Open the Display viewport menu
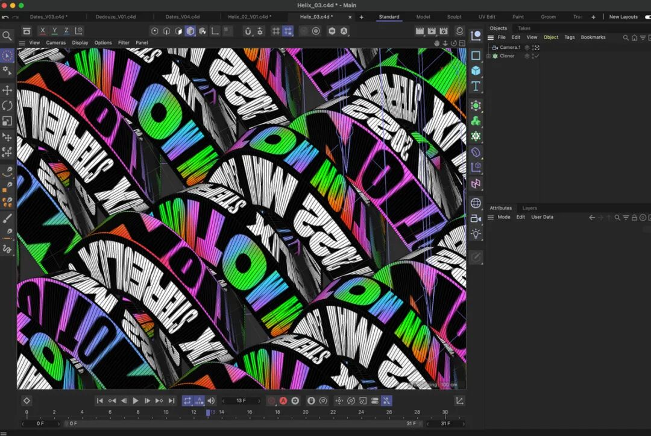Viewport: 651px width, 436px height. tap(80, 43)
